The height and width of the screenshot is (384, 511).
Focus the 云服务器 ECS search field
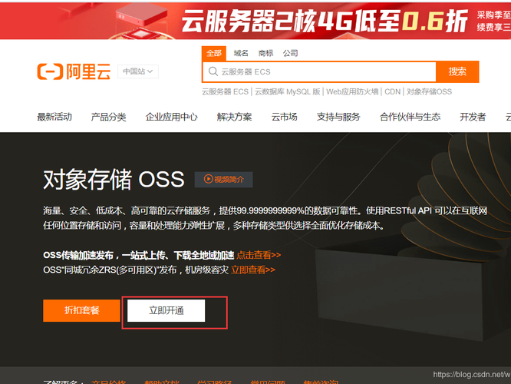tap(319, 71)
